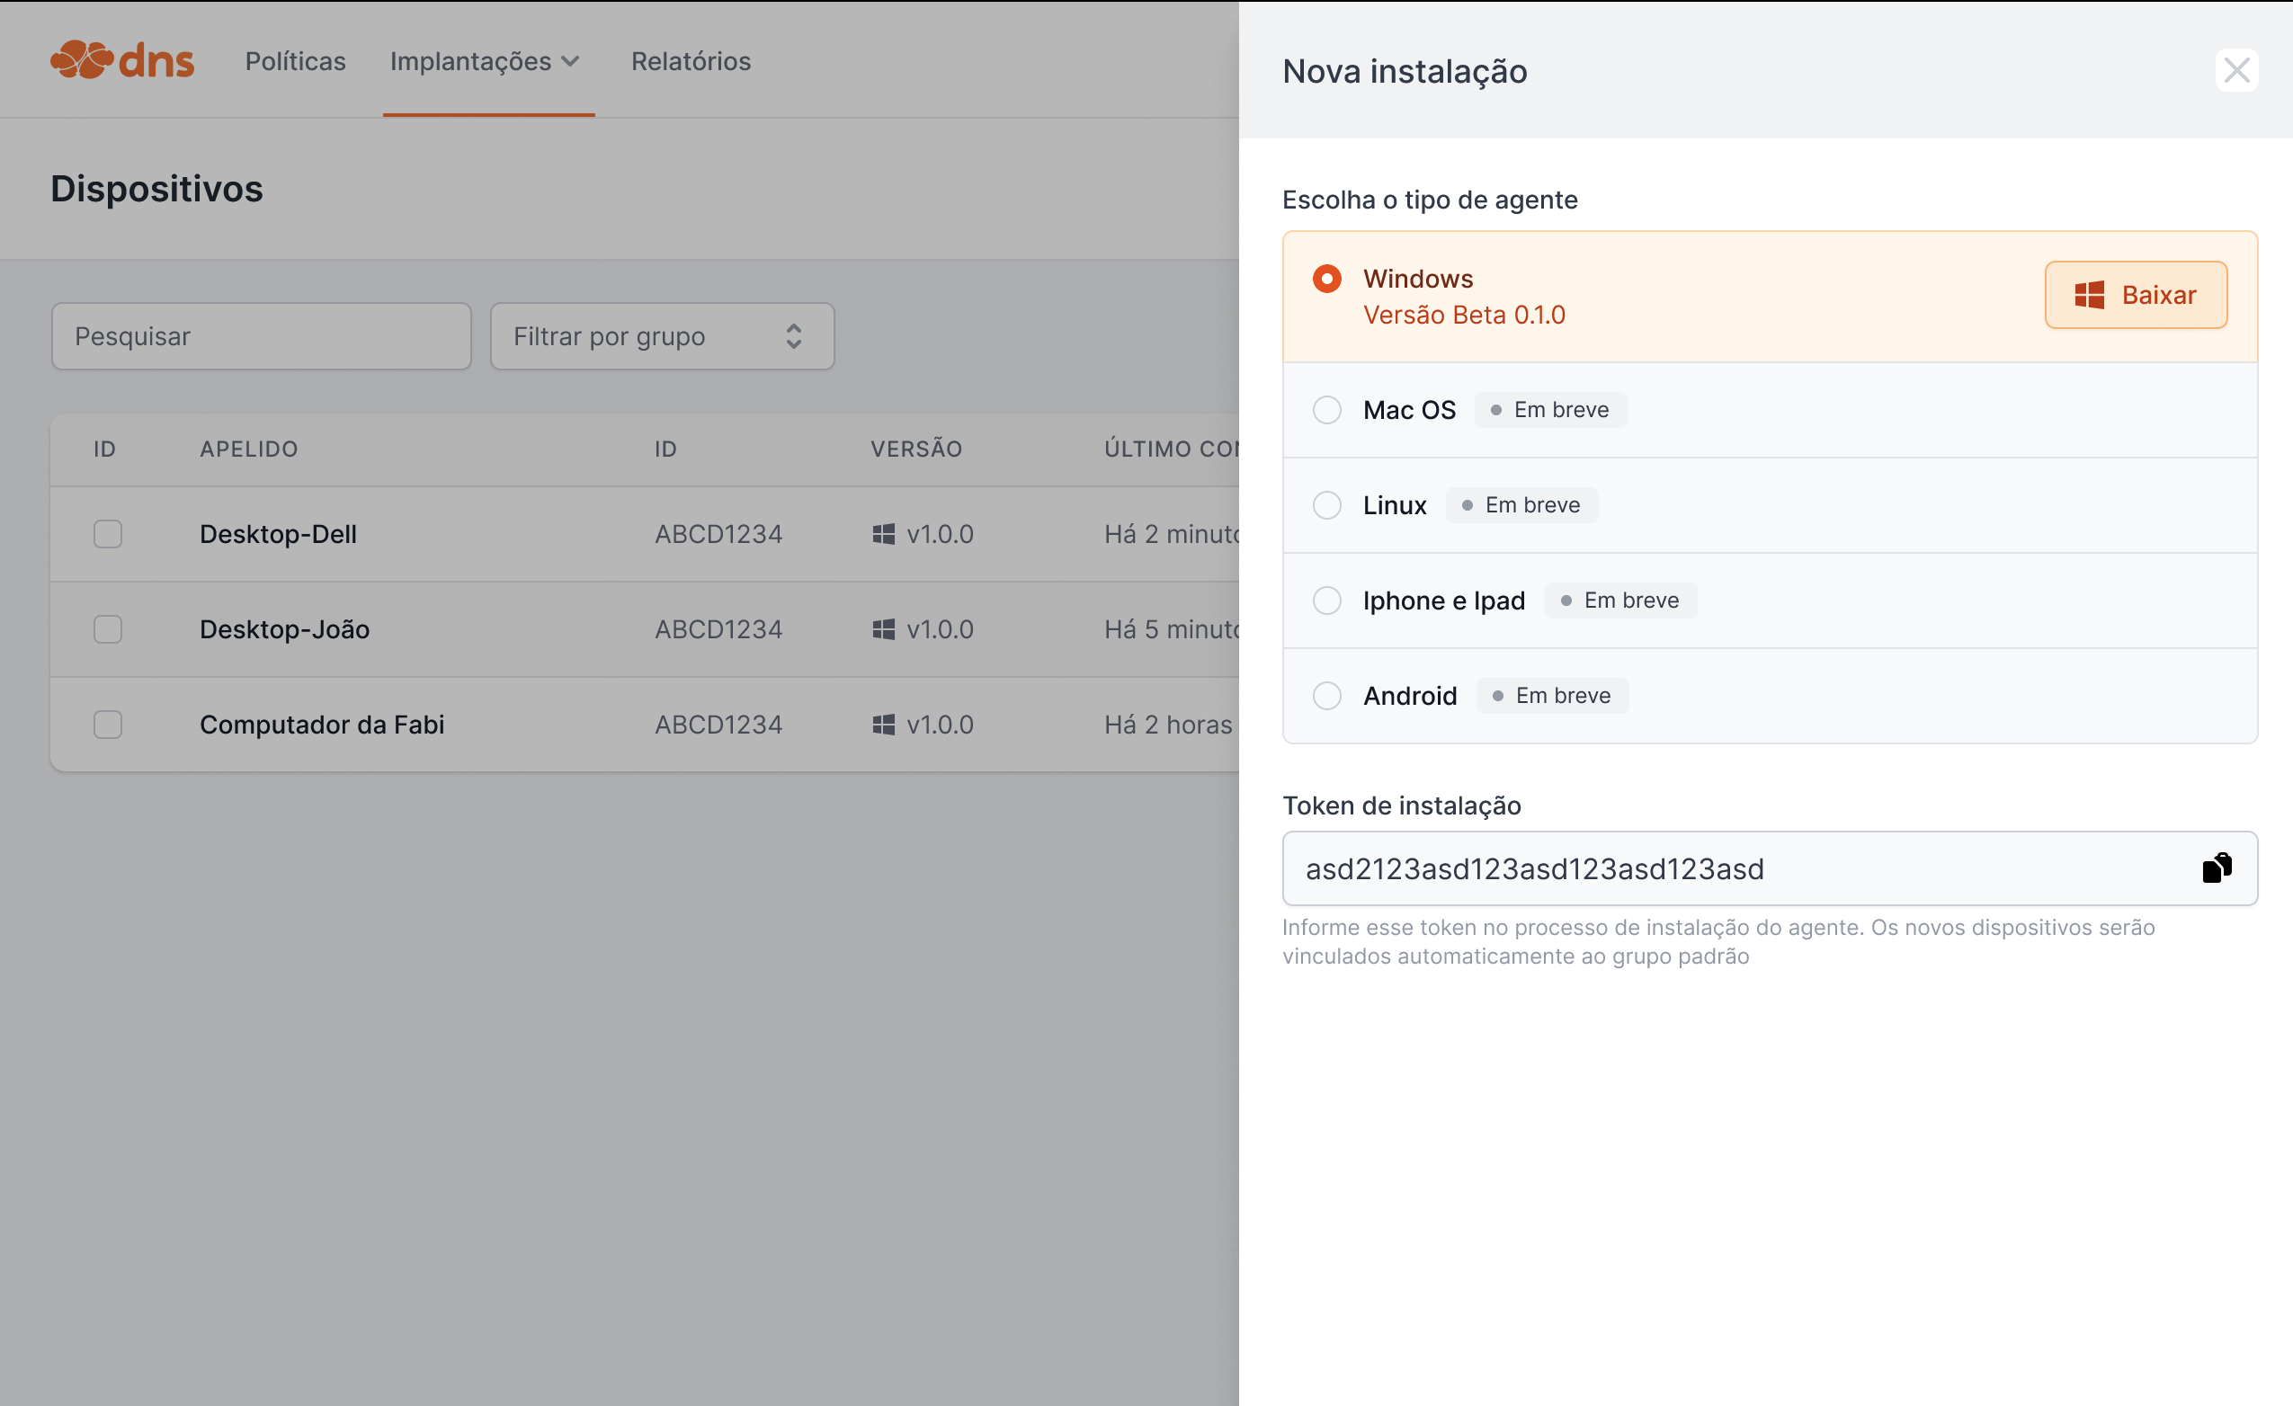2293x1406 pixels.
Task: Click ABCD1234 in Computador da Fabi row
Action: 718,724
